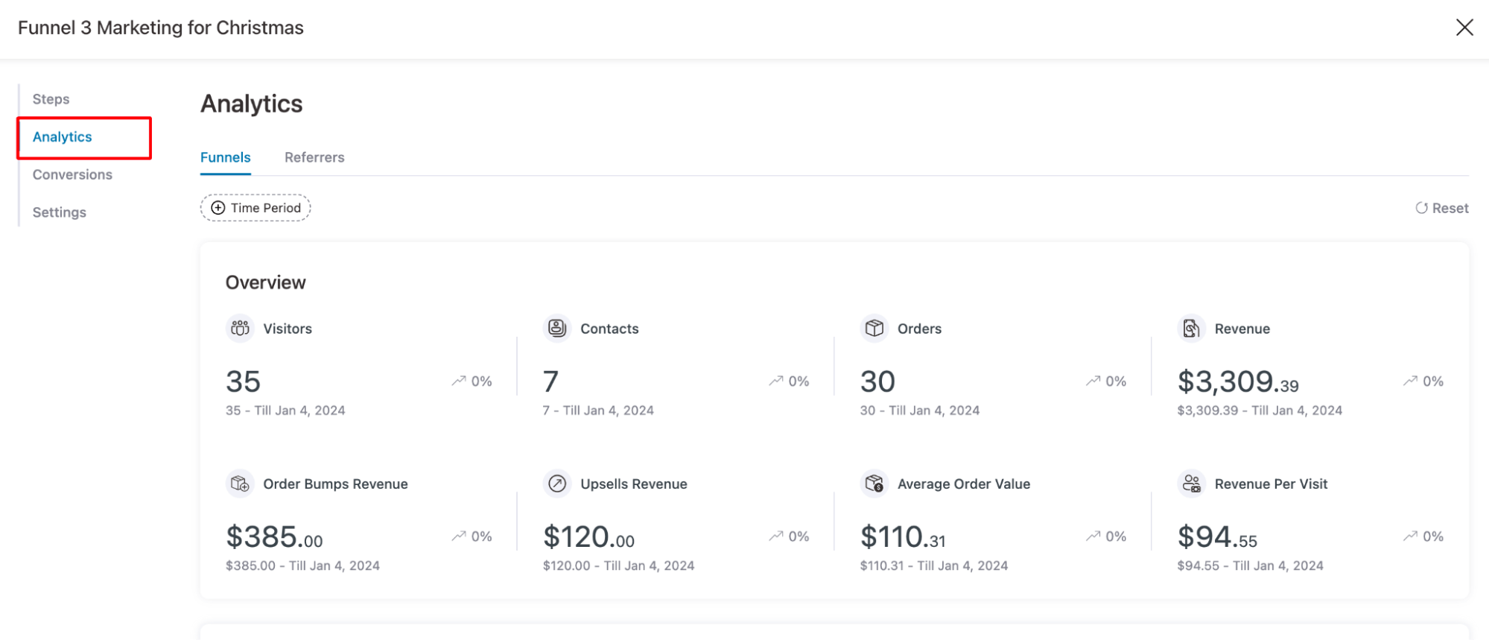This screenshot has height=640, width=1489.
Task: Select Analytics in the sidebar
Action: [x=63, y=137]
